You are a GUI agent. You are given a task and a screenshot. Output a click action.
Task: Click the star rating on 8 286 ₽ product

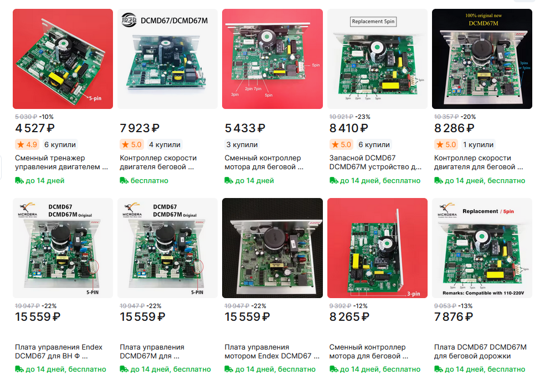click(x=446, y=144)
